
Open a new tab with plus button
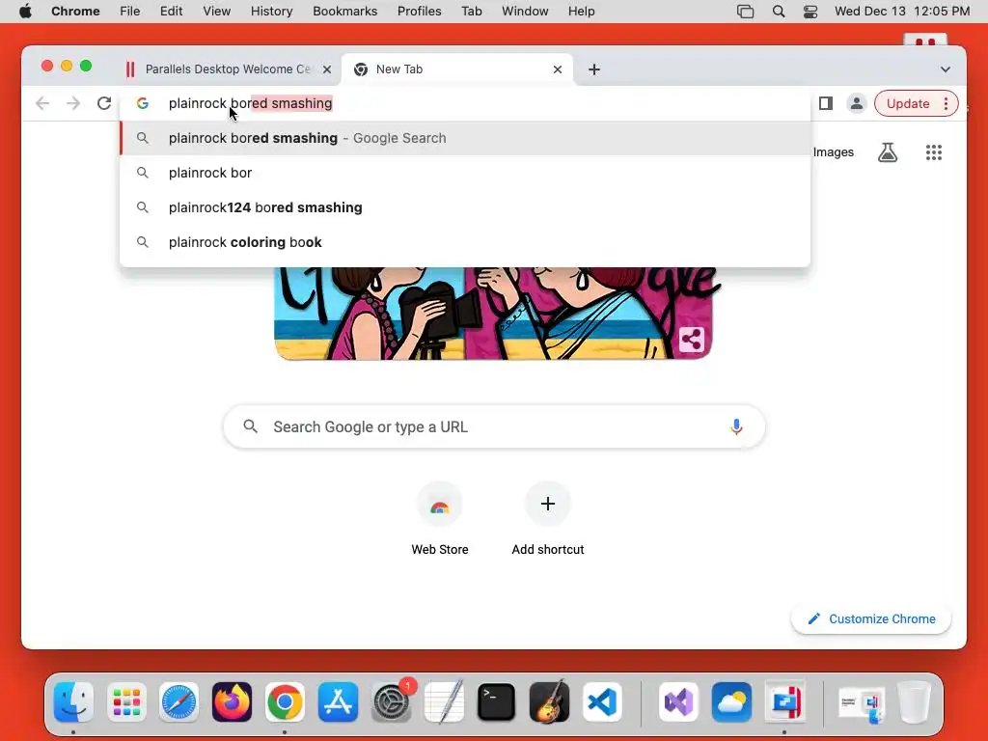[593, 69]
